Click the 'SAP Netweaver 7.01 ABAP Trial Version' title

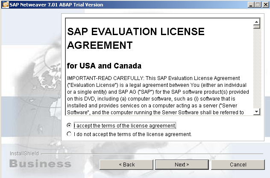click(x=56, y=5)
